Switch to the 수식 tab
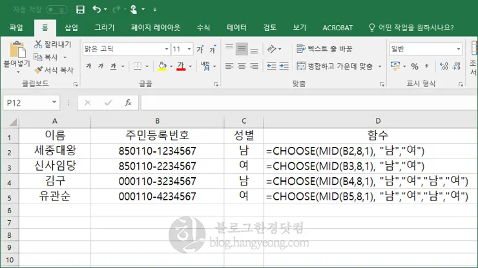Screen dimensions: 478x268 click(203, 28)
